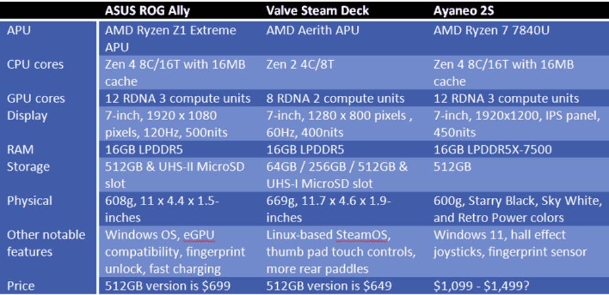Click the ASUS ROG Ally column header

click(x=147, y=11)
